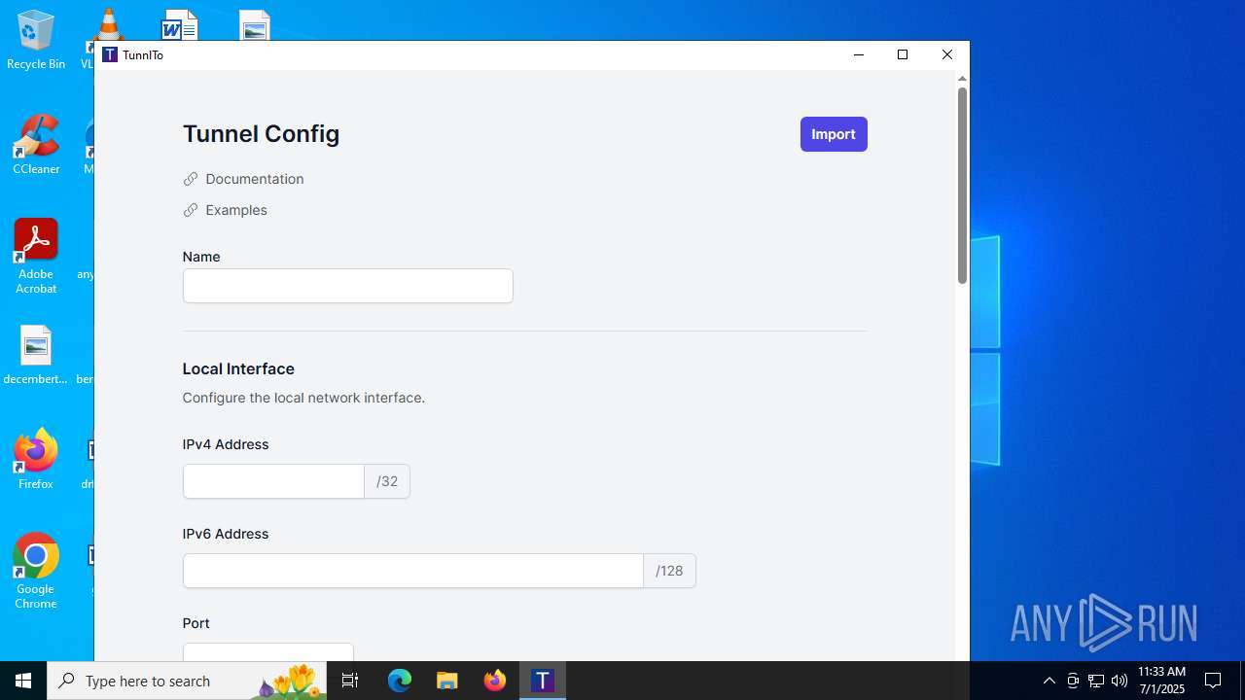Screen dimensions: 1245x700
Task: Click the 'Configure the local network interface.' text
Action: tap(303, 398)
